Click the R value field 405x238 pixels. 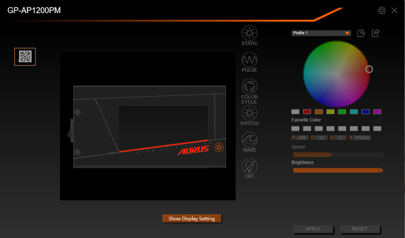[x=302, y=138]
